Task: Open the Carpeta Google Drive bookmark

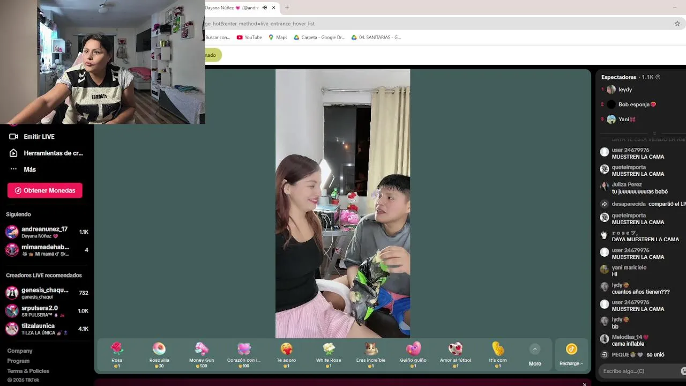Action: (x=319, y=38)
